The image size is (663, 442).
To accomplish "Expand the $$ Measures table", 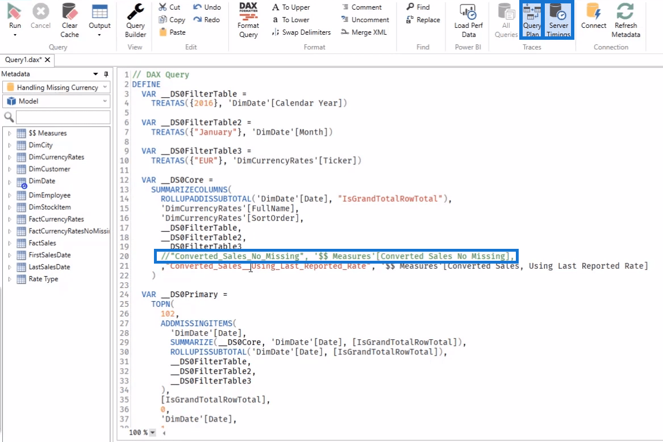I will [9, 134].
